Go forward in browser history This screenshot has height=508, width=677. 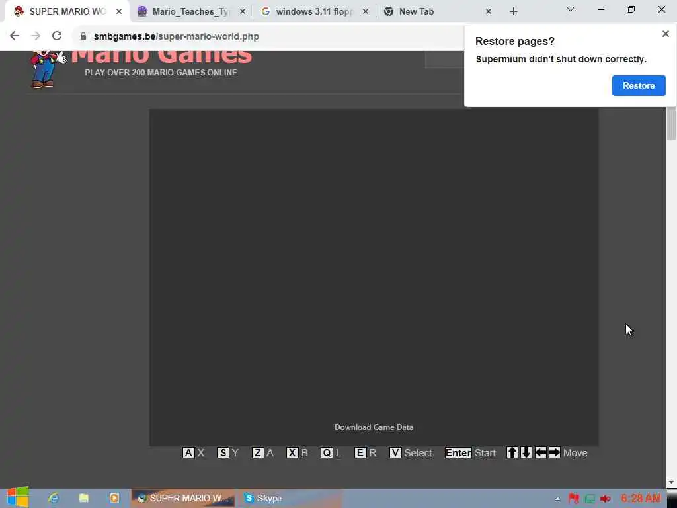[36, 36]
